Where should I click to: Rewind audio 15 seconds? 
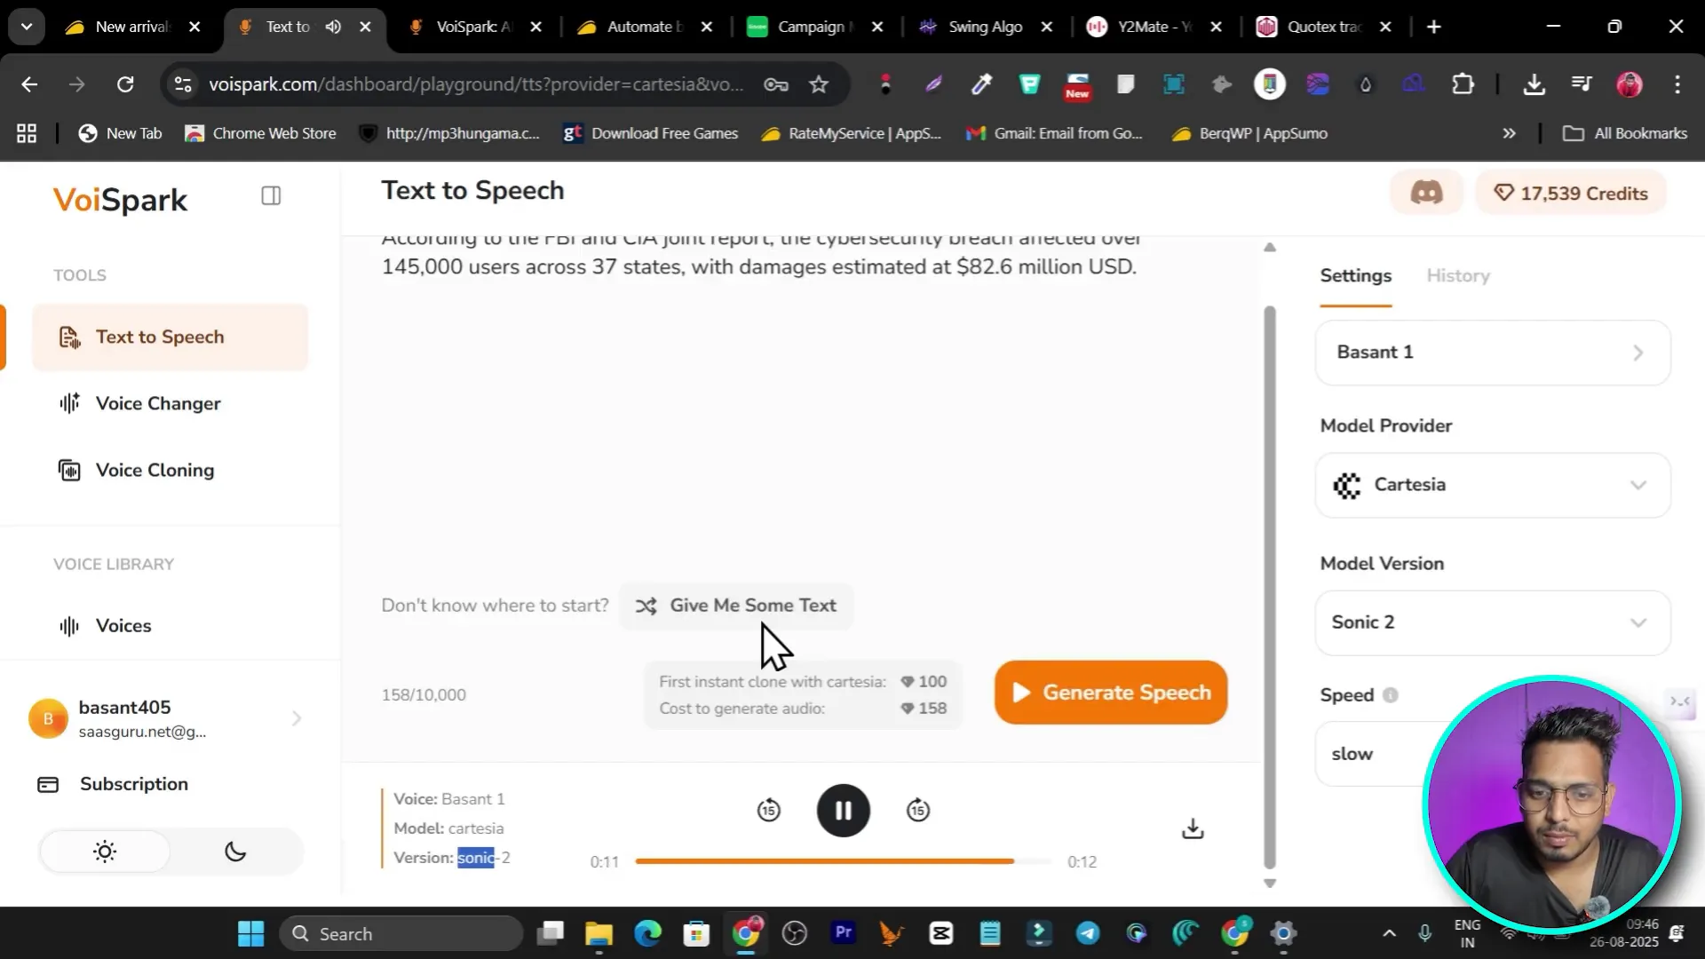(769, 810)
